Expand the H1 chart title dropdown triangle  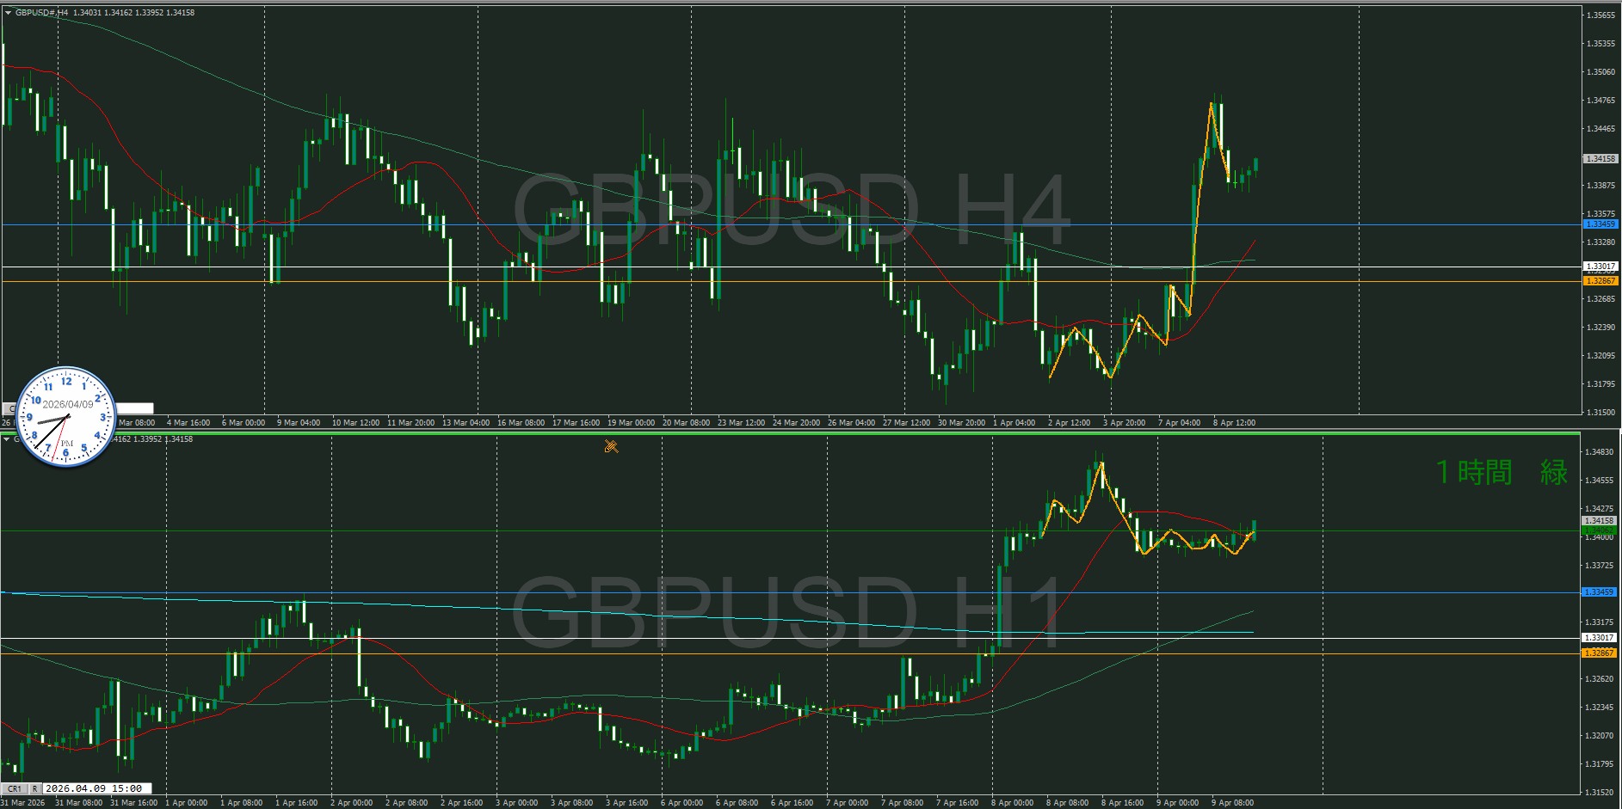click(x=7, y=439)
